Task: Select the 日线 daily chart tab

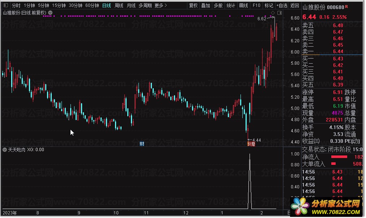Action: pyautogui.click(x=107, y=5)
